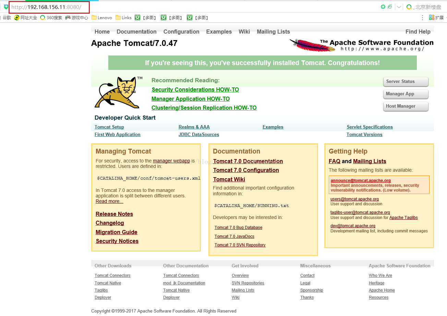The image size is (447, 316).
Task: Open the 游戏中心 bookmark
Action: [x=77, y=17]
